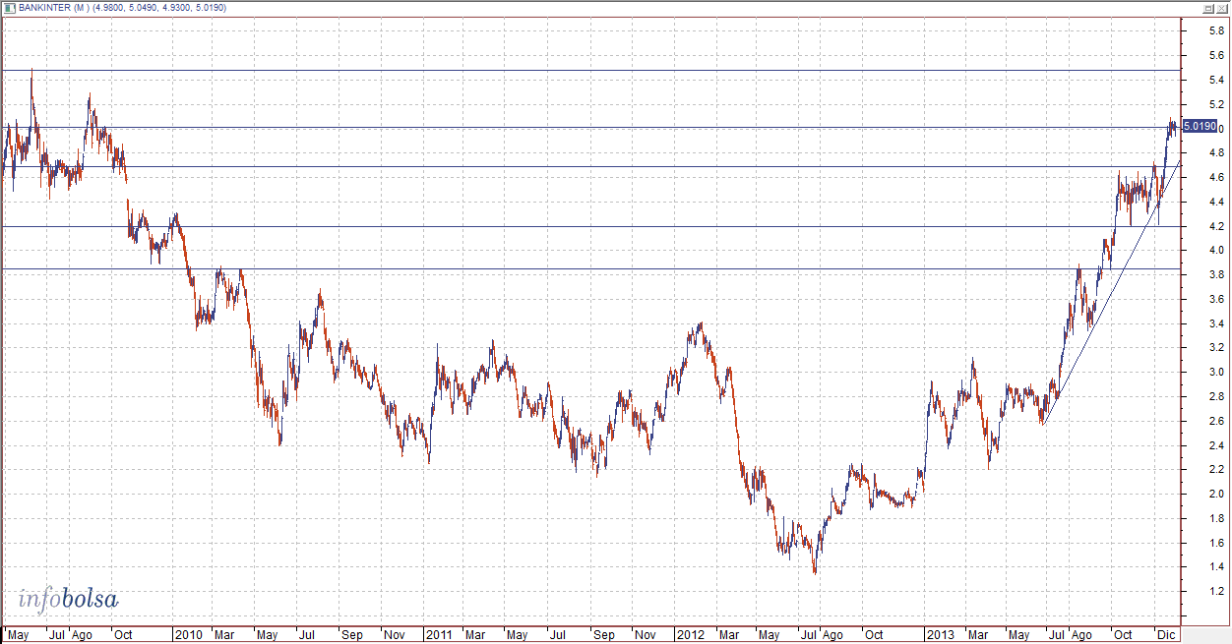Click the 2013 year label on time axis
The width and height of the screenshot is (1232, 644).
click(941, 634)
